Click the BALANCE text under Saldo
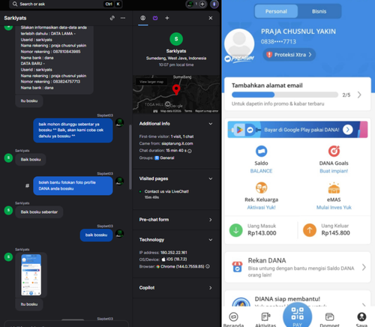Viewport: 375px width, 327px height. point(261,171)
